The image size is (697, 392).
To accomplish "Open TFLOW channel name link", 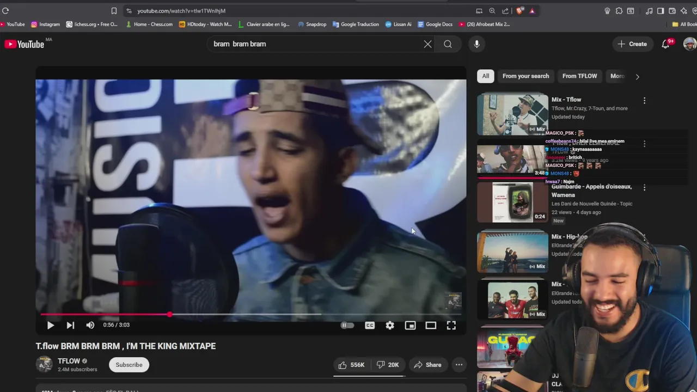I will tap(69, 361).
